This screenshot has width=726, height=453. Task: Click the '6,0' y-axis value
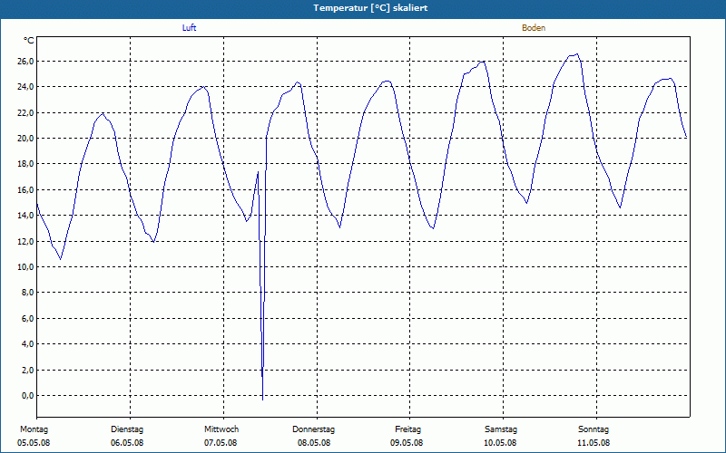[x=27, y=319]
